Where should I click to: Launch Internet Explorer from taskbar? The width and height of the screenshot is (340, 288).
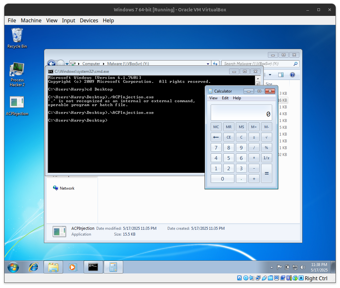pyautogui.click(x=33, y=267)
